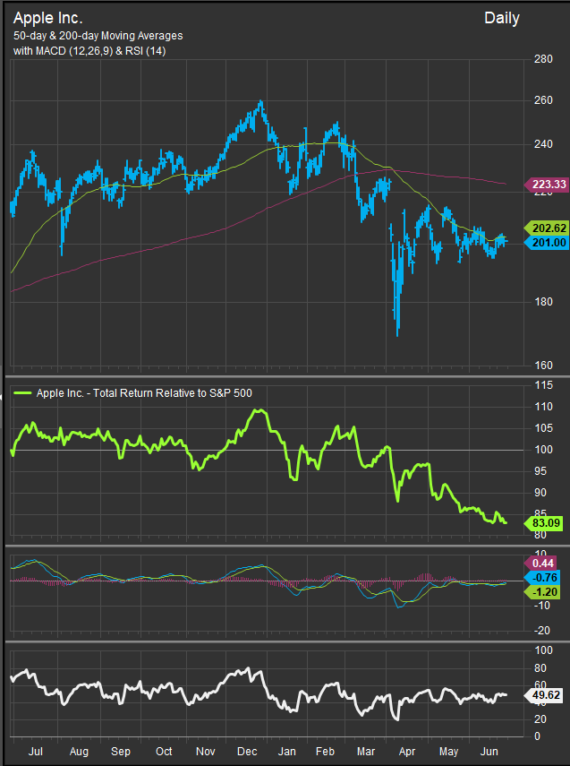This screenshot has width=570, height=766.
Task: Select the Jul label on the time axis
Action: tap(36, 751)
